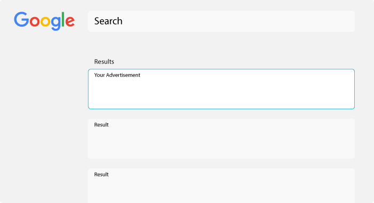Click the Search placeholder text
The image size is (374, 203).
coord(108,21)
